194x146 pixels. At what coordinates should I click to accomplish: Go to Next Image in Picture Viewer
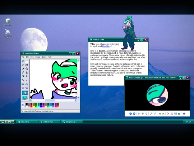(x=134, y=114)
